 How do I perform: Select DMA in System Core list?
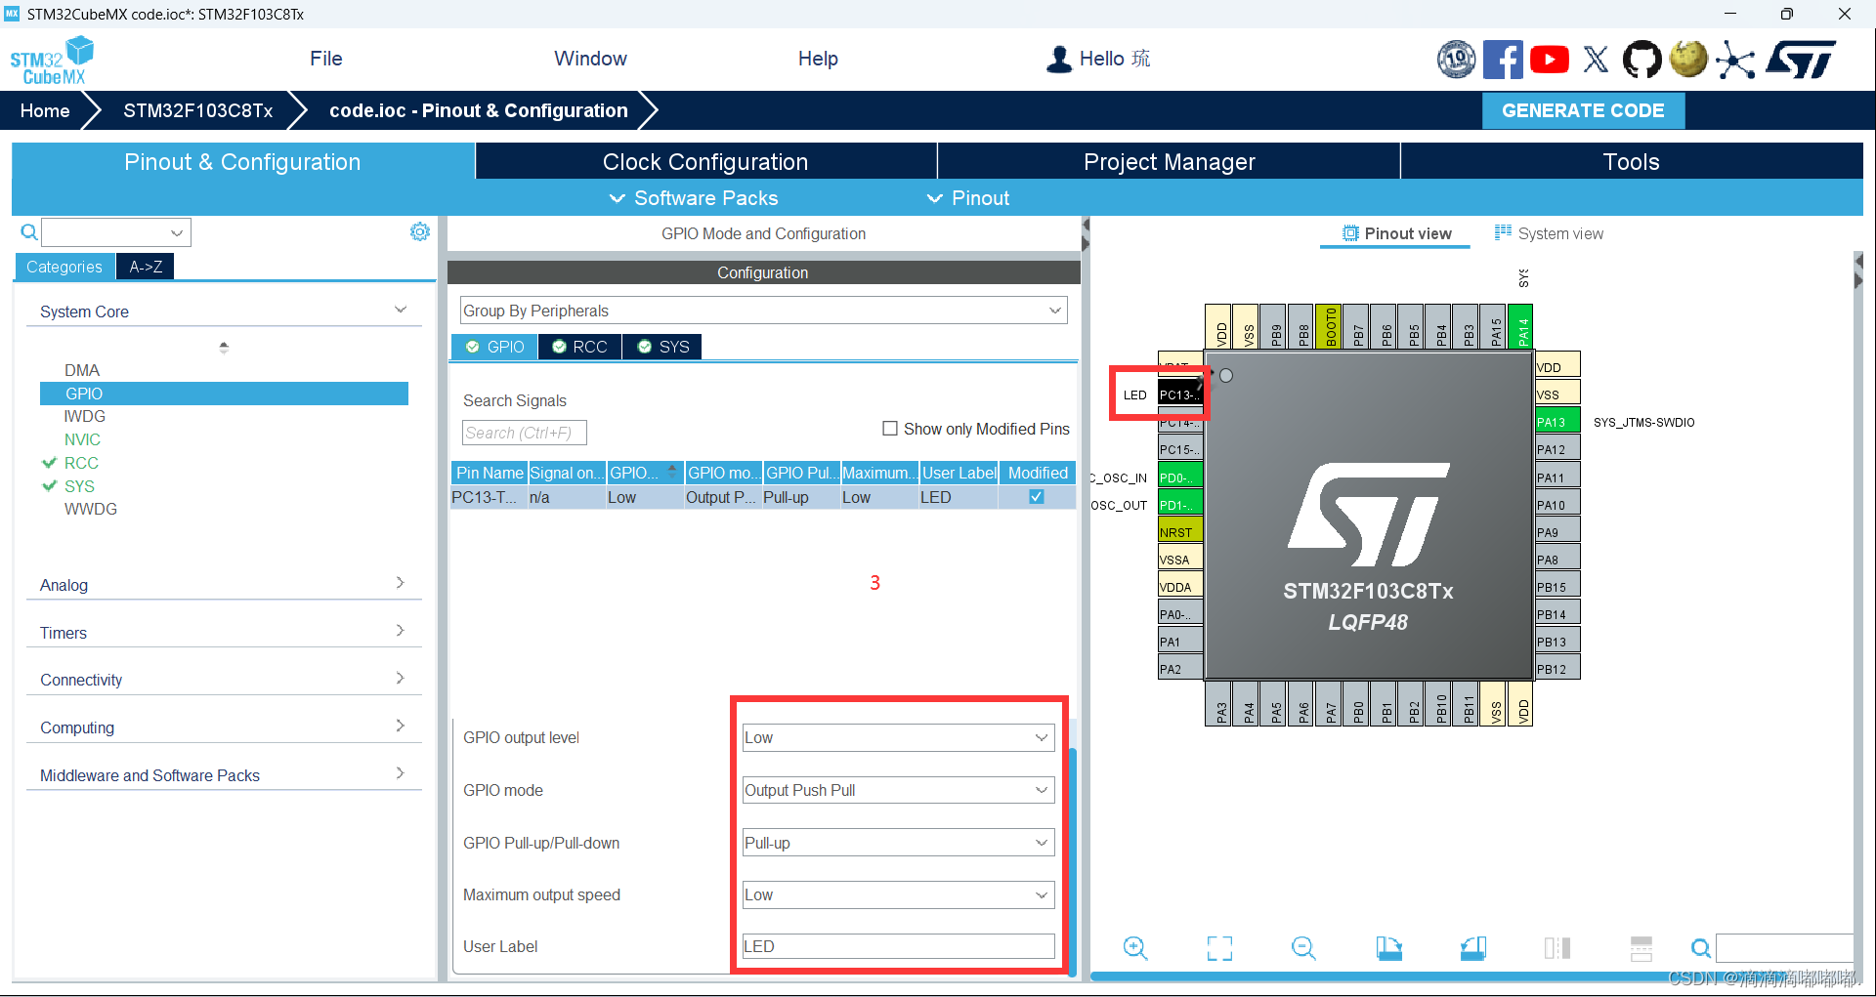pos(82,370)
